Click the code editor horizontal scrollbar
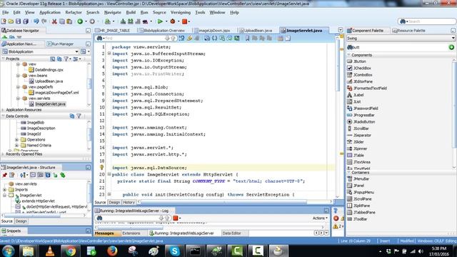The width and height of the screenshot is (457, 257). 224,201
